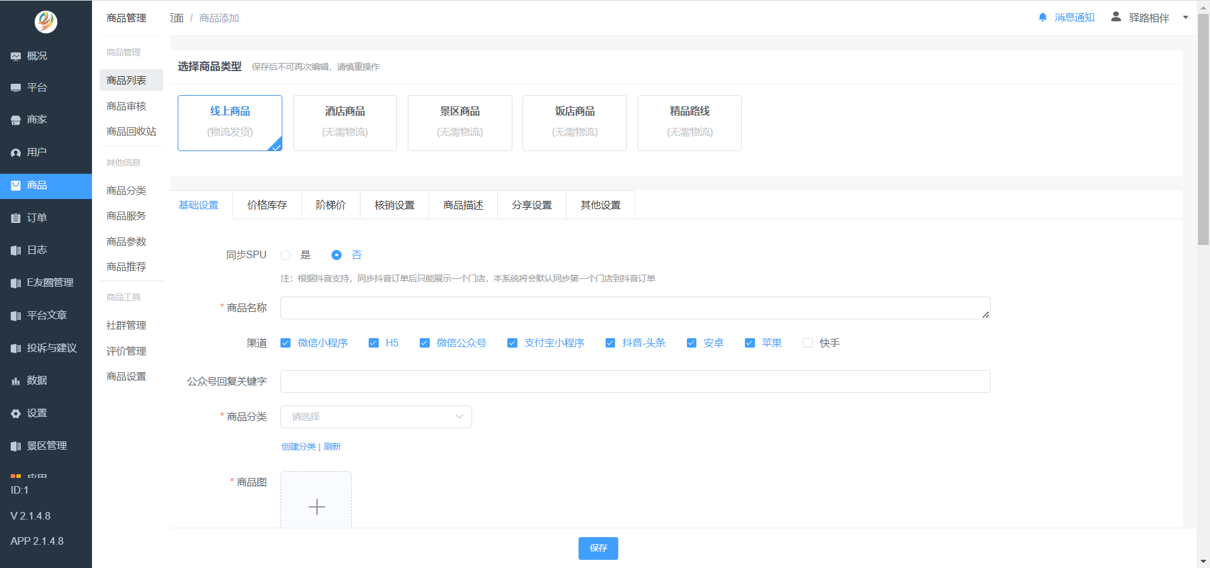Uncheck the 抖音-头条 channel
1210x568 pixels.
pyautogui.click(x=610, y=343)
